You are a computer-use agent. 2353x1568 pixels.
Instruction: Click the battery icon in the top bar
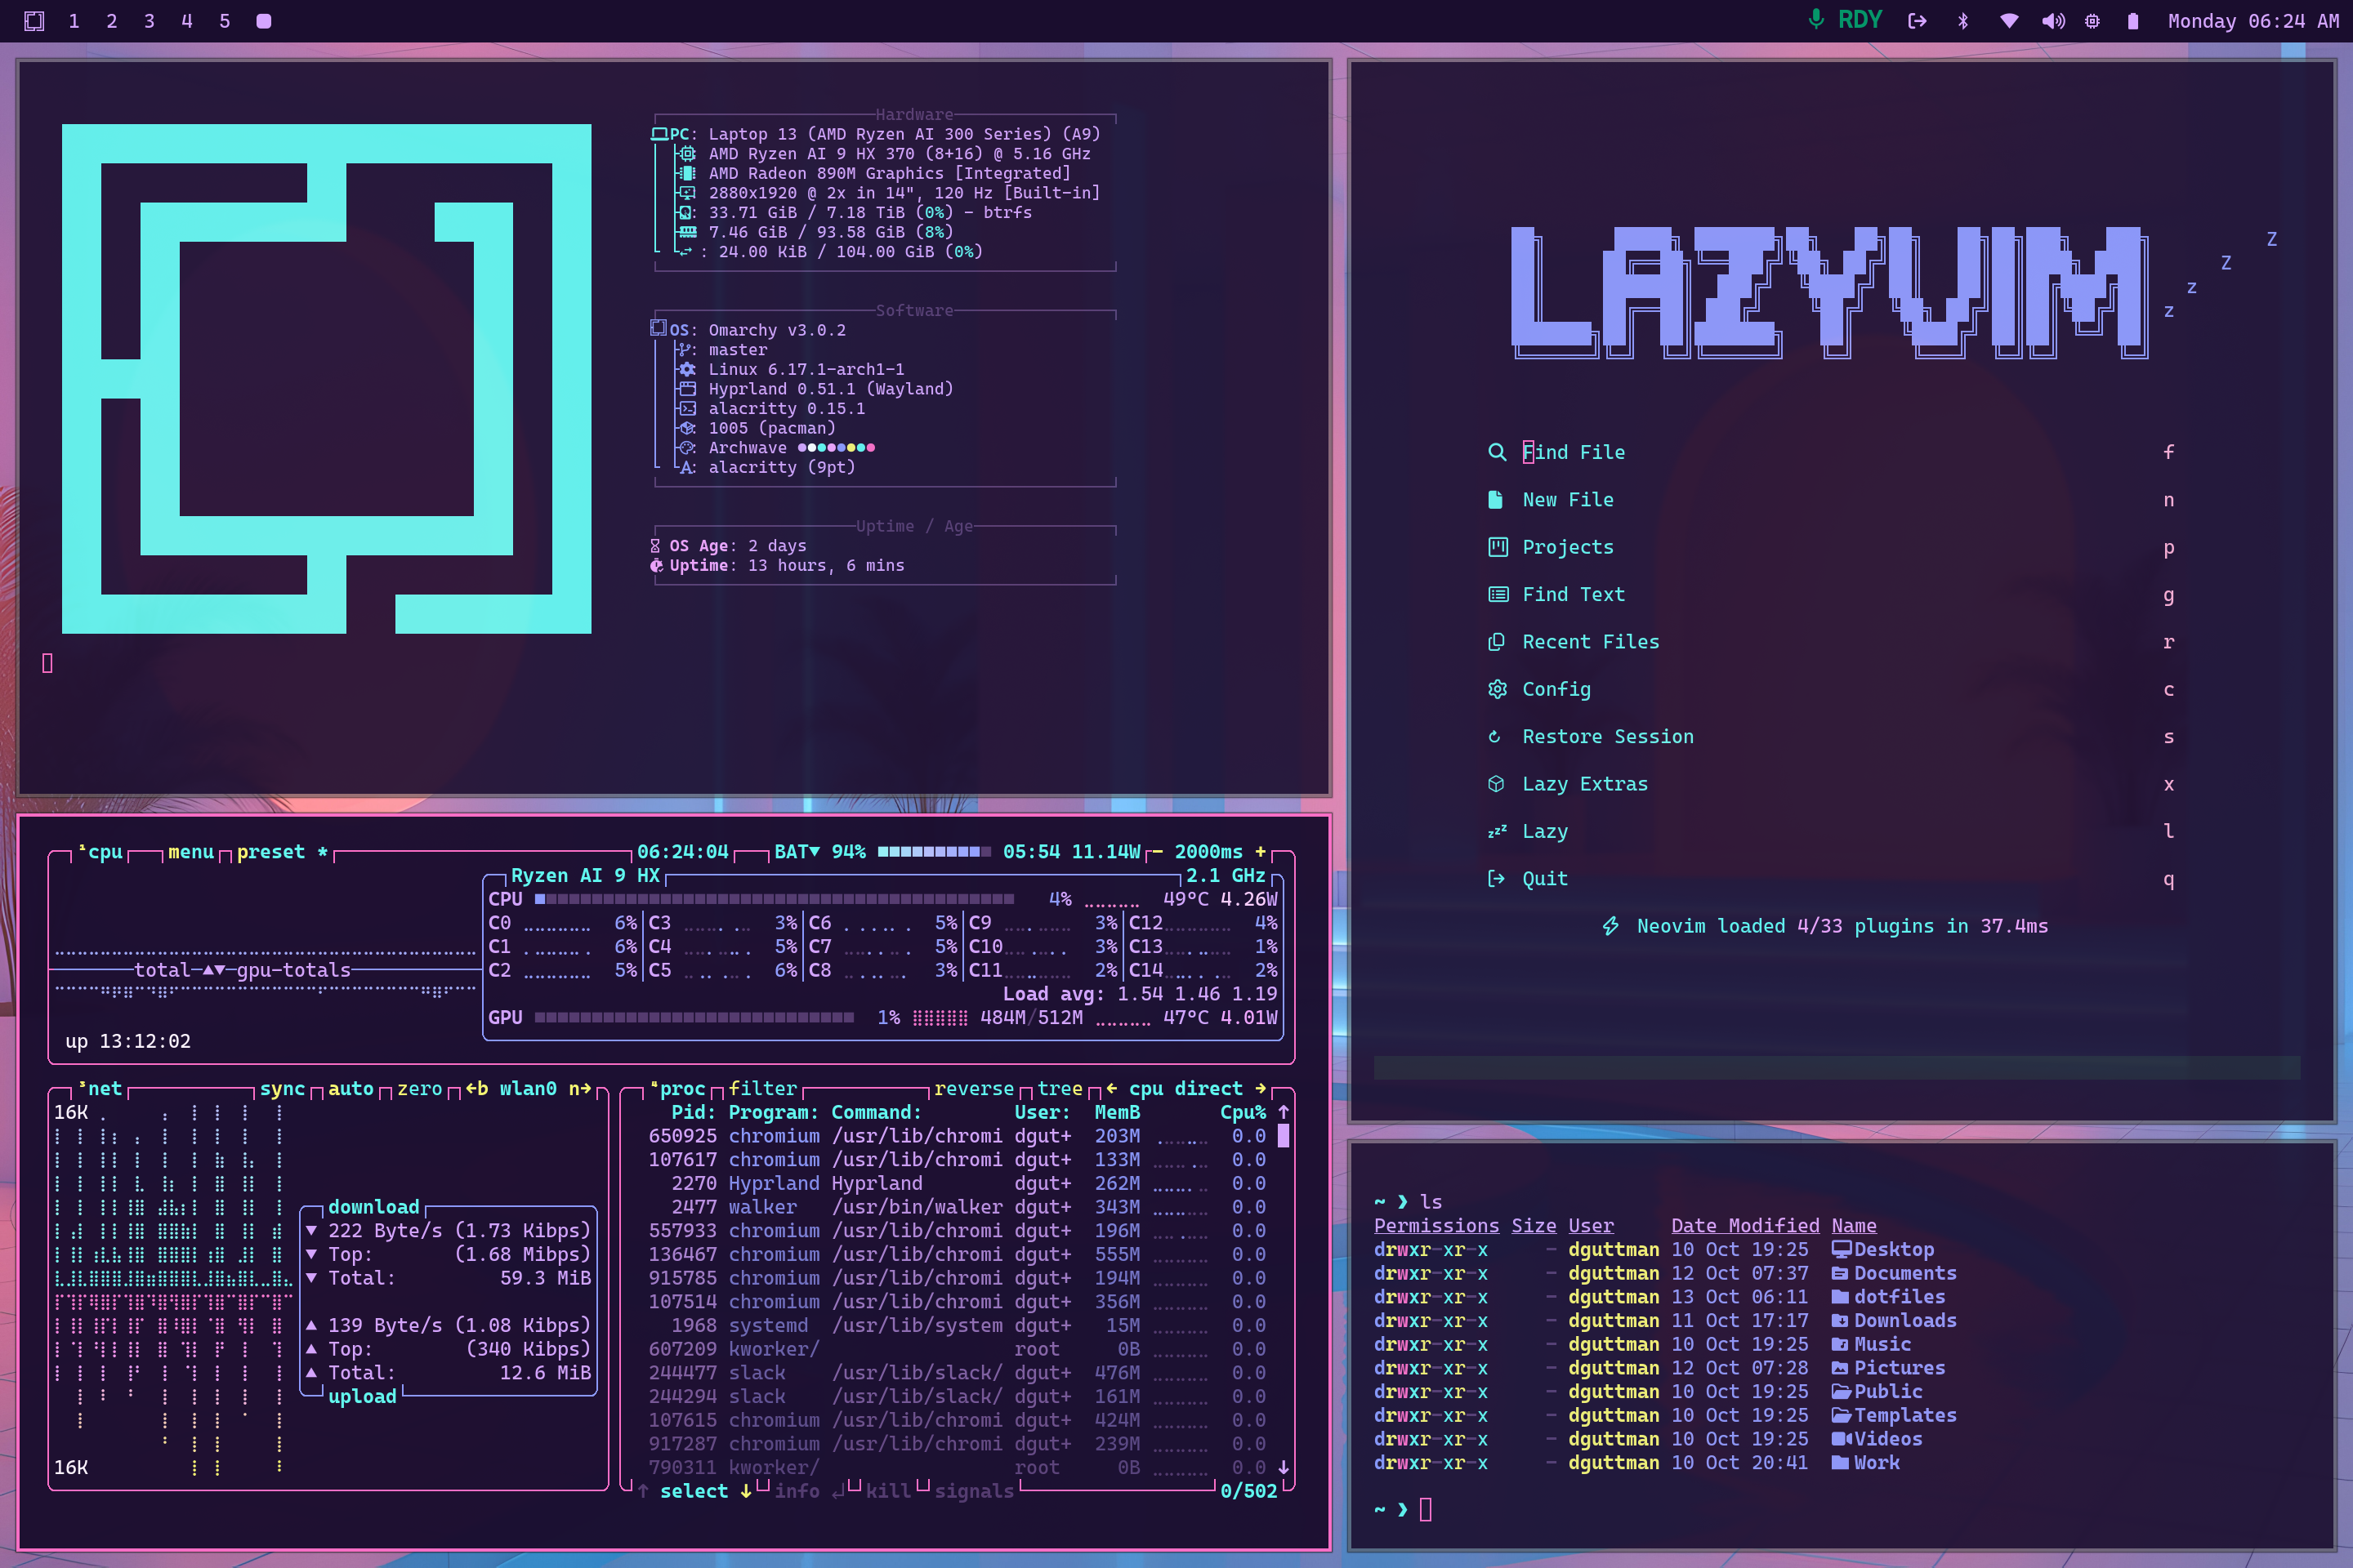coord(2133,21)
